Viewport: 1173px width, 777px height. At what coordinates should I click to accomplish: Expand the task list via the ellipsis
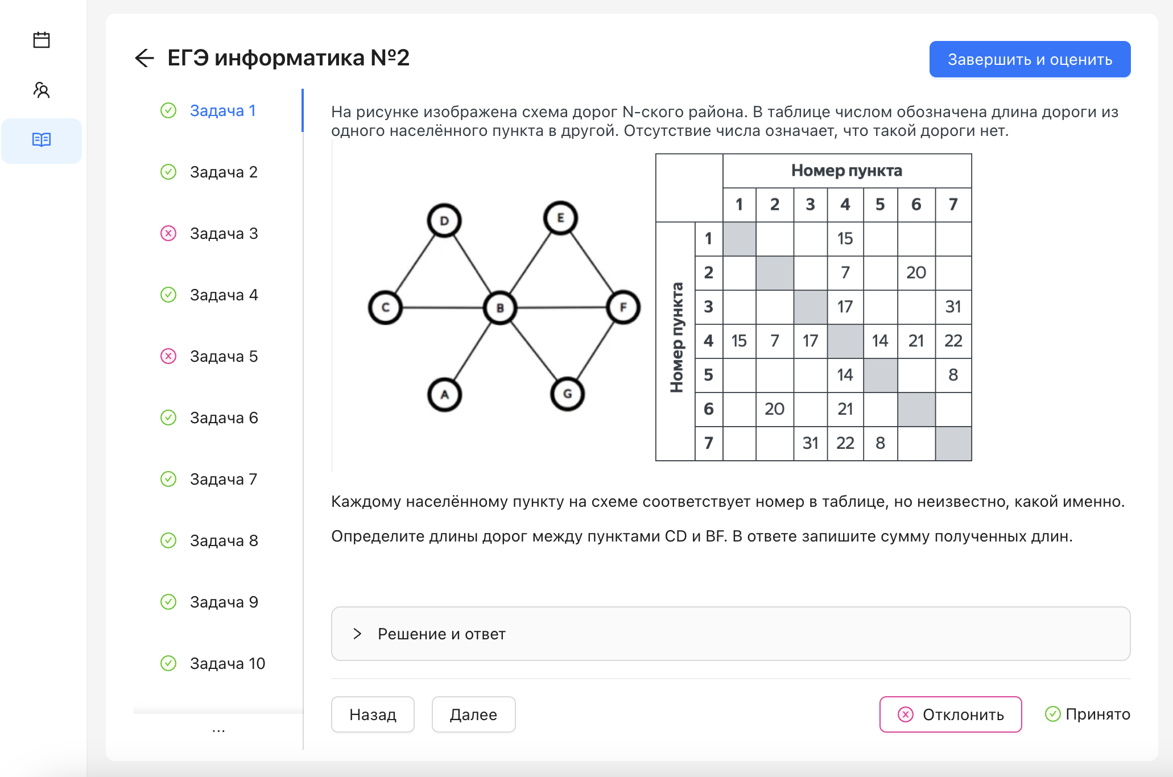(218, 729)
